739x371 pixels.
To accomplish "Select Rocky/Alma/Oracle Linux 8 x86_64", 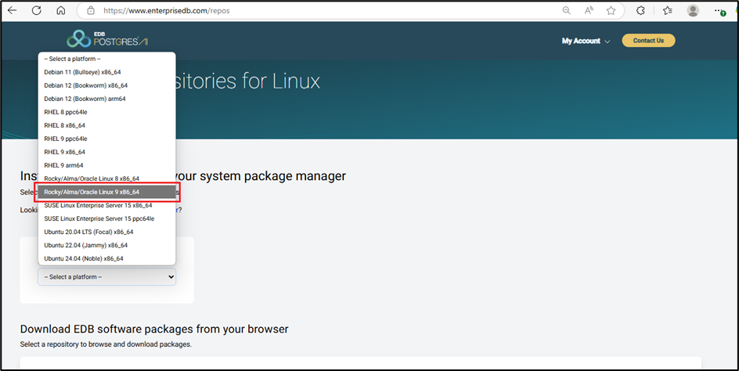I will click(x=107, y=178).
